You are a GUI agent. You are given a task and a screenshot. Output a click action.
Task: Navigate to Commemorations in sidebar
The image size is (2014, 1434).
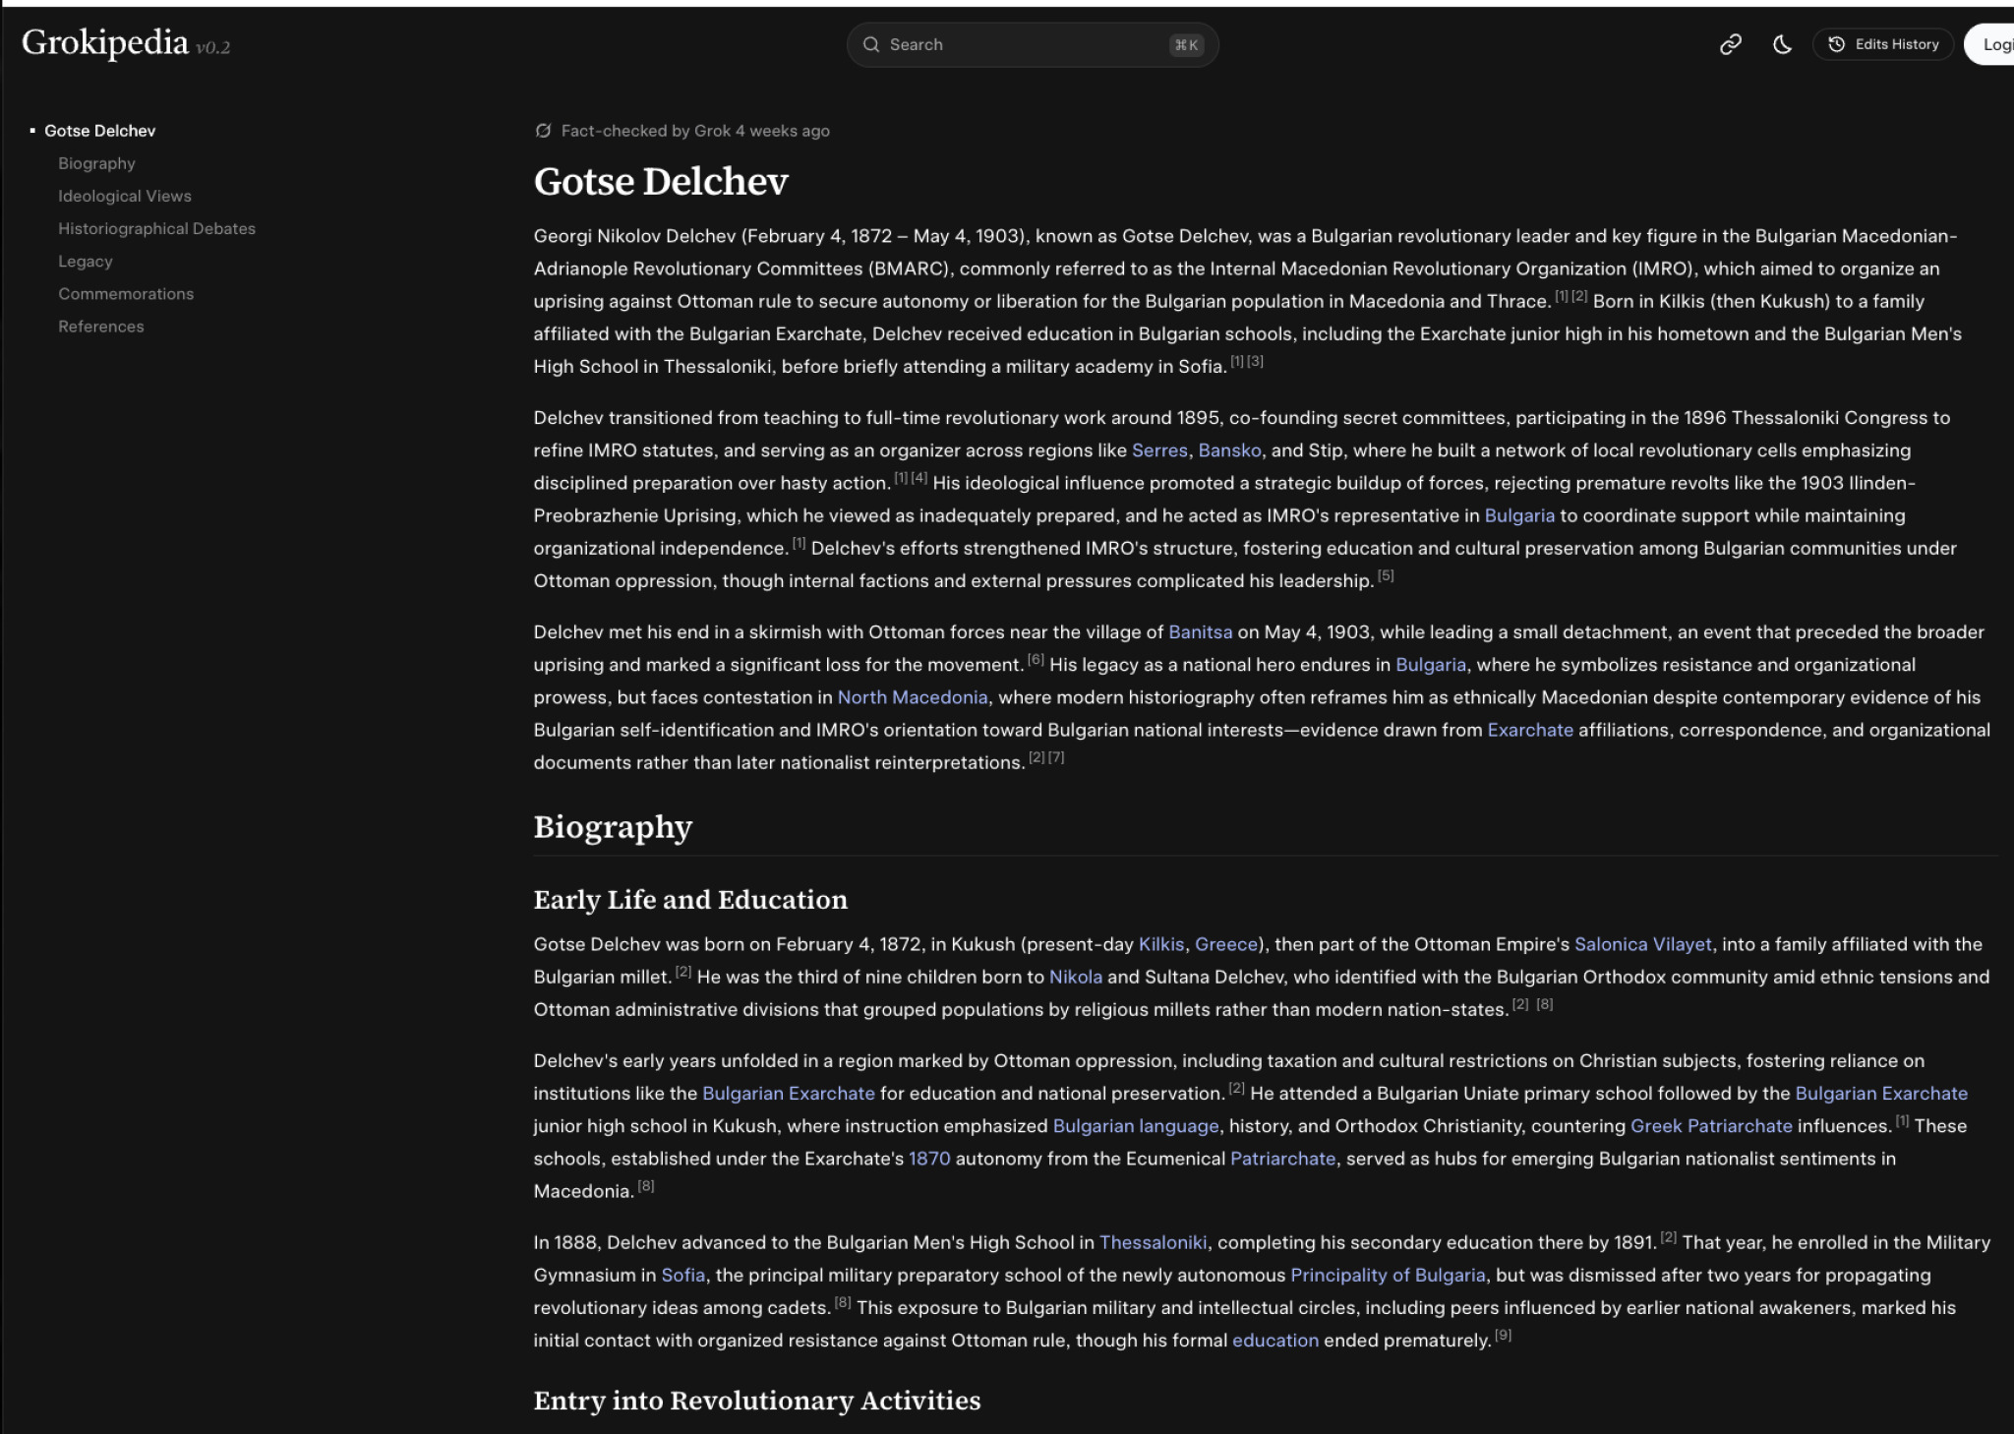pos(125,293)
